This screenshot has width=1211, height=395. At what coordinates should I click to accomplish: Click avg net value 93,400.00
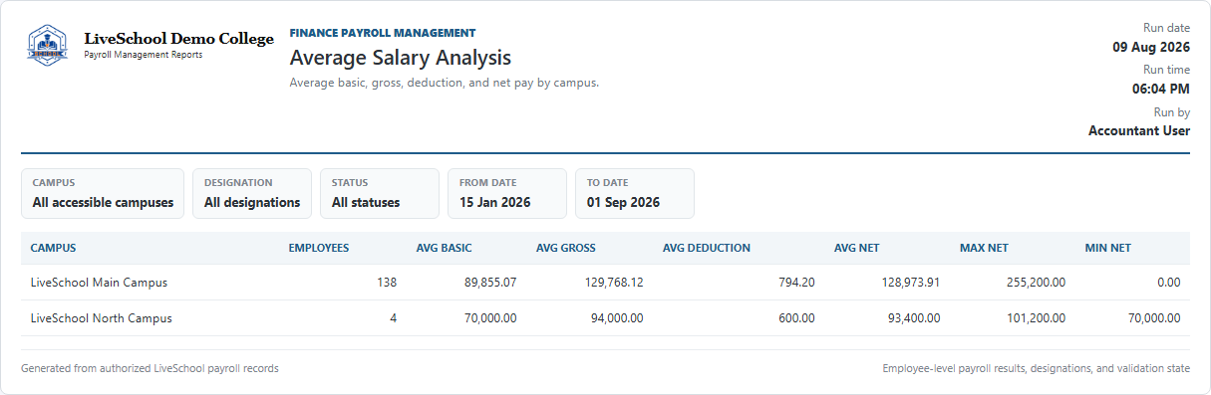pyautogui.click(x=914, y=318)
